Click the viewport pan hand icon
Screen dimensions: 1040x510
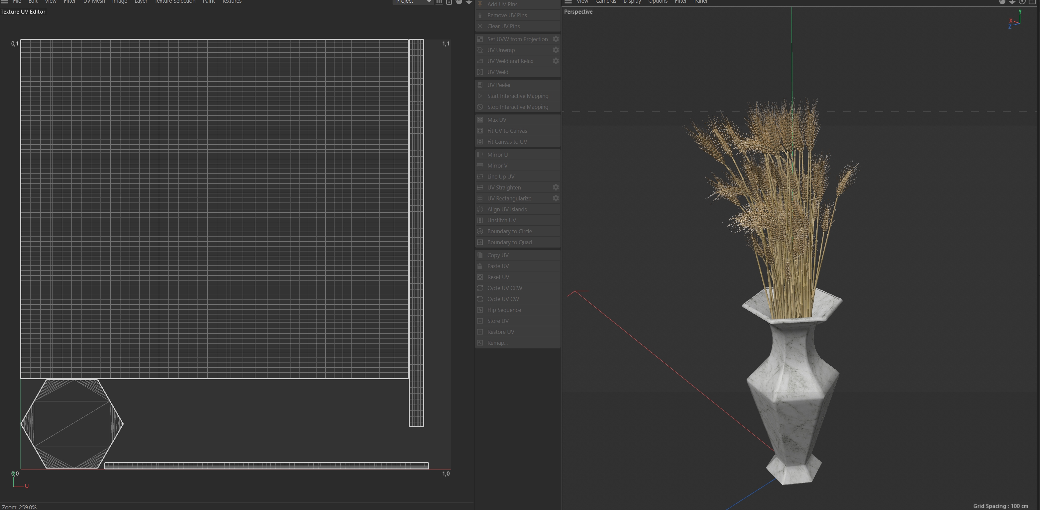pos(1002,2)
